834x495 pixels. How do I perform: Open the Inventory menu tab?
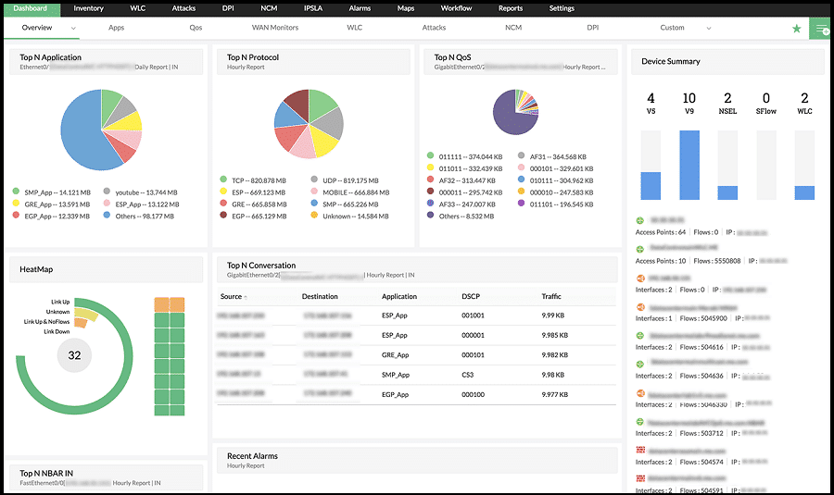click(88, 8)
